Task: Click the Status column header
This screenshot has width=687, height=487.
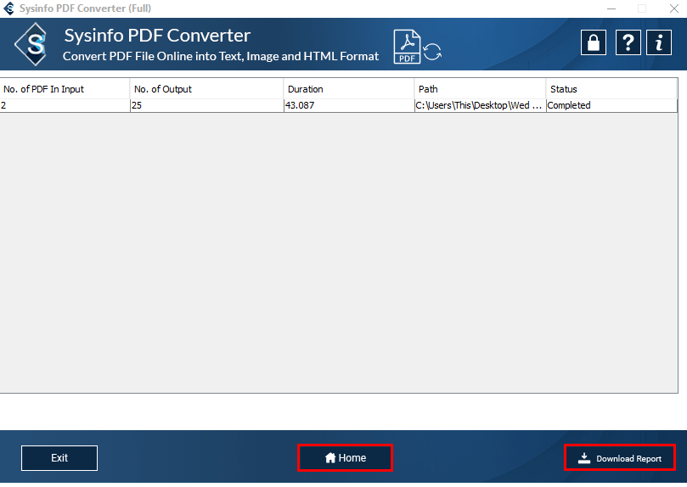Action: (611, 89)
